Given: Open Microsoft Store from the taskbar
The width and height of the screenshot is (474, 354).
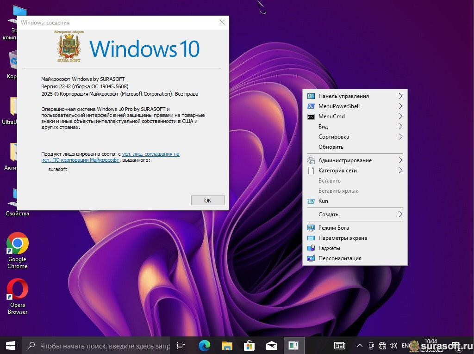Looking at the screenshot, I should [x=249, y=345].
